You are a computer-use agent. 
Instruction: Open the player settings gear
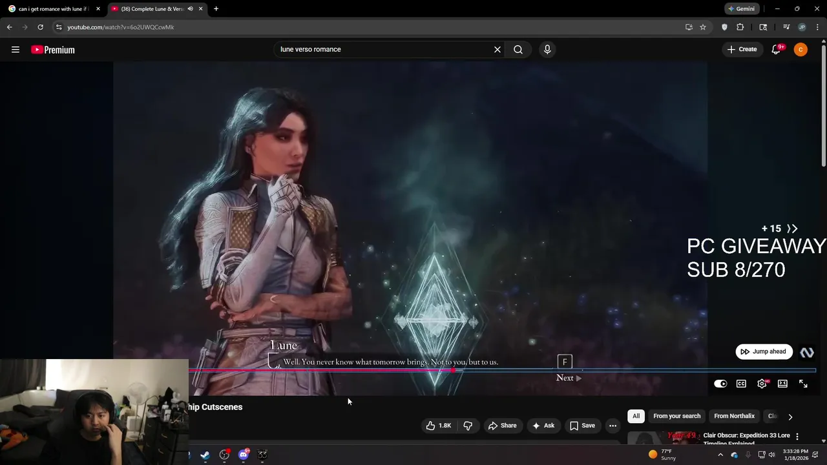click(762, 384)
